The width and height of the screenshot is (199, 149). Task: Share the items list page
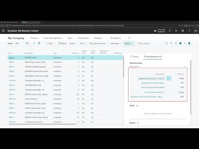(x=166, y=43)
